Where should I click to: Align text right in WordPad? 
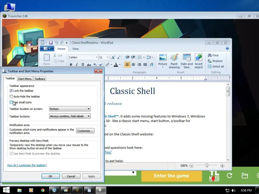pyautogui.click(x=139, y=64)
